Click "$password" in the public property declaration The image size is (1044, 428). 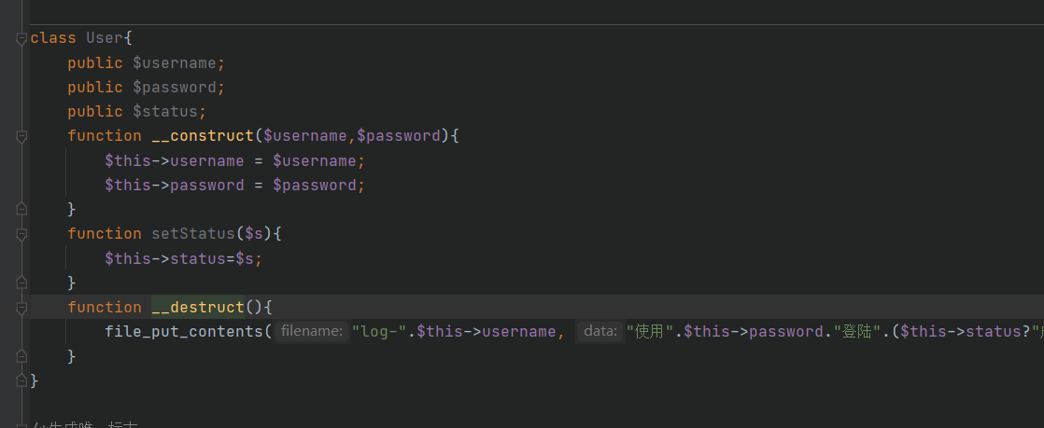[175, 87]
